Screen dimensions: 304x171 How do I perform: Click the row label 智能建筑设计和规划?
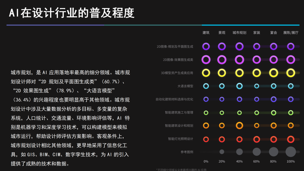pos(179,125)
